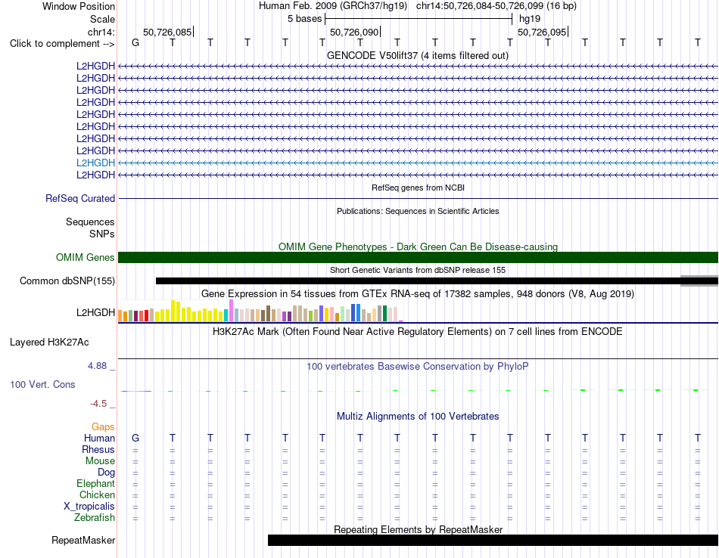
Task: Click the 'RefSeq genes from NCBI' track title
Action: coord(418,188)
